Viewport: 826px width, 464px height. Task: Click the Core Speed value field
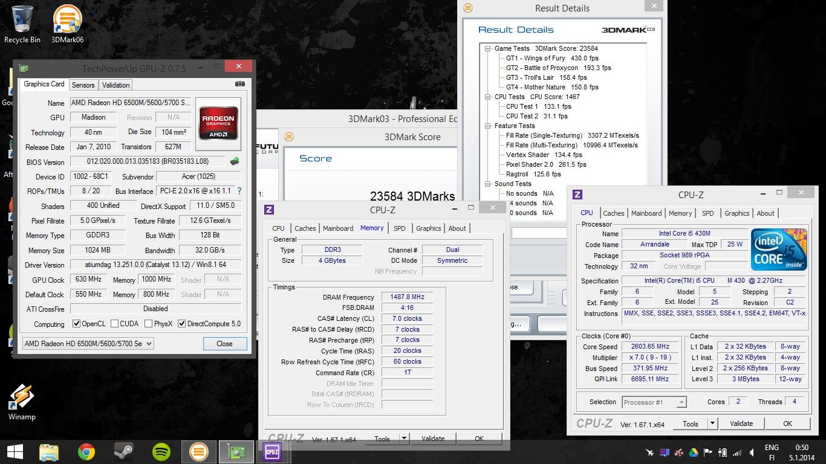pyautogui.click(x=651, y=347)
